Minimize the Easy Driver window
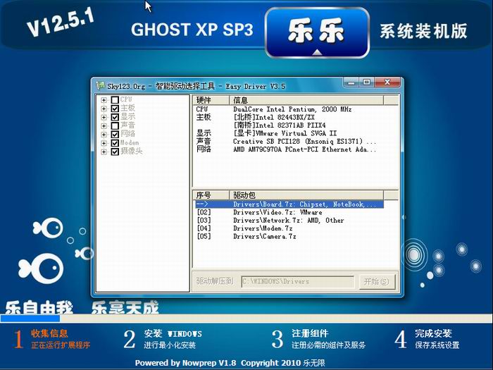493x370 pixels. click(x=351, y=82)
